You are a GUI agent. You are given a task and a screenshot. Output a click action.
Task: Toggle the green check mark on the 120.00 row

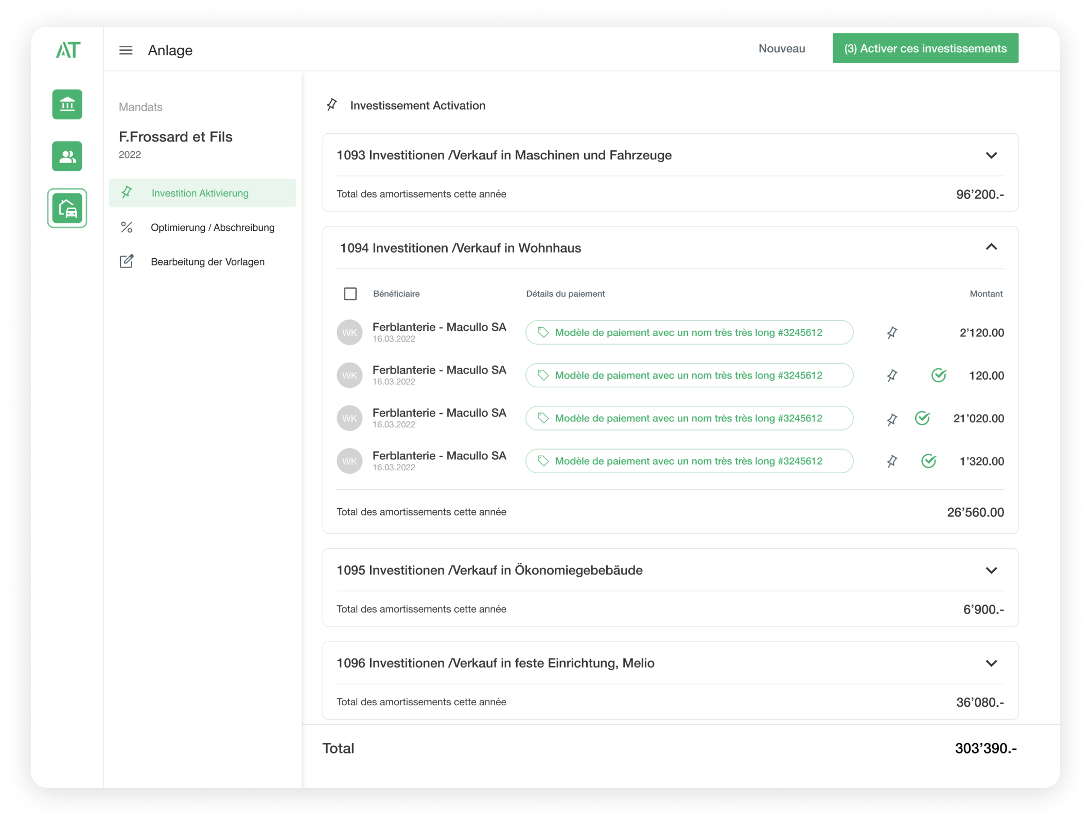pos(939,375)
